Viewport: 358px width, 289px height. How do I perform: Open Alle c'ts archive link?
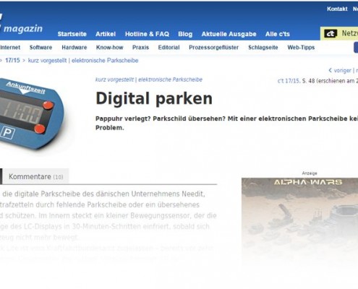278,34
